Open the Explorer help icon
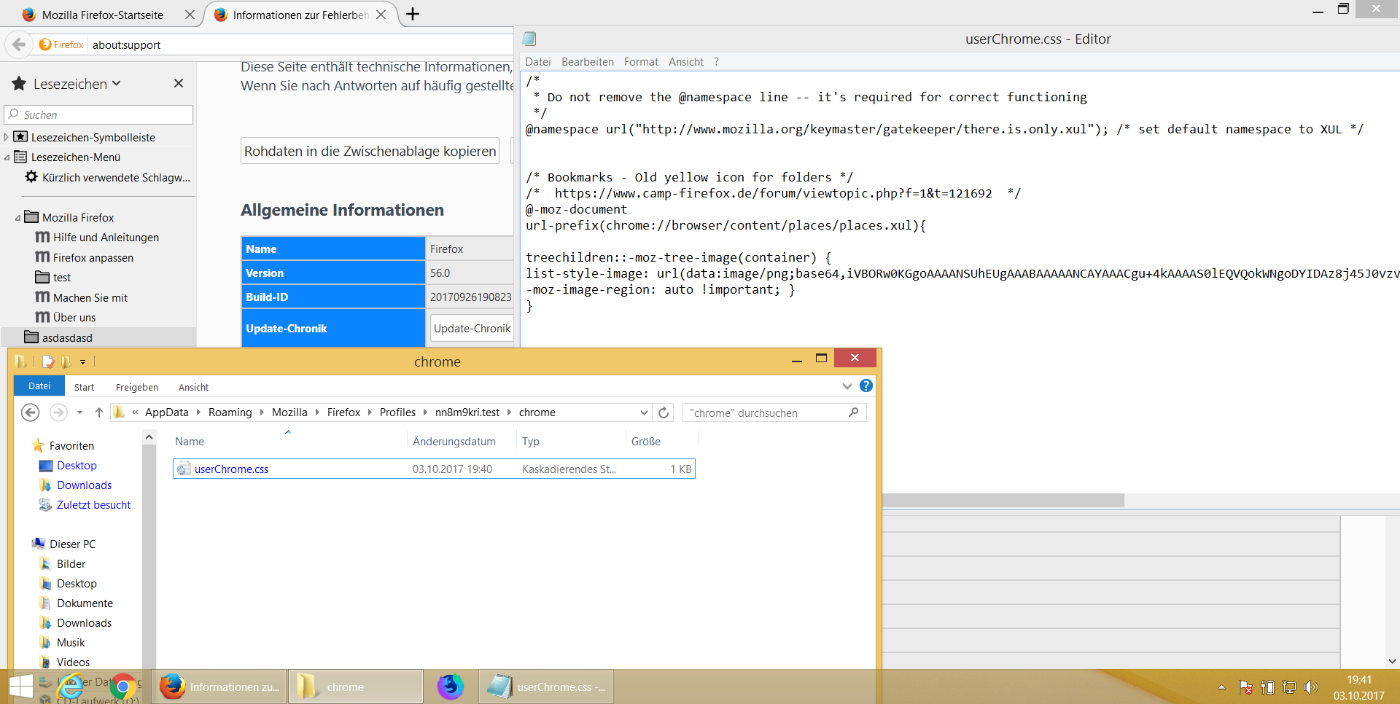The height and width of the screenshot is (704, 1400). [866, 386]
